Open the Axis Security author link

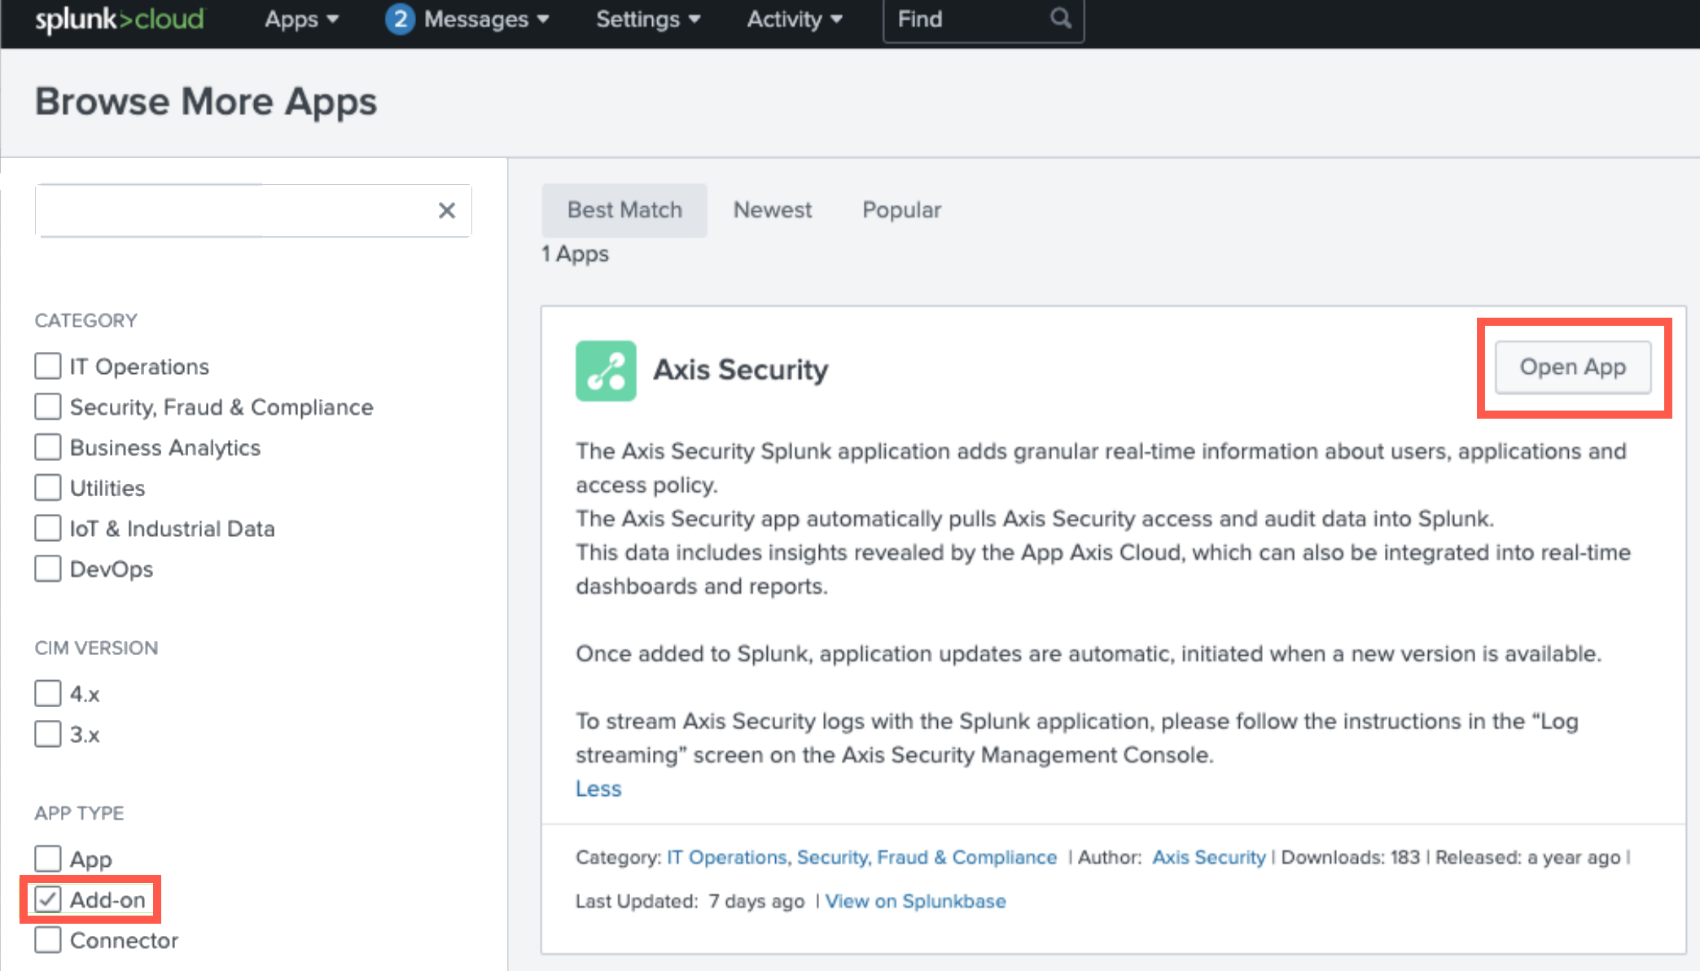tap(1209, 857)
